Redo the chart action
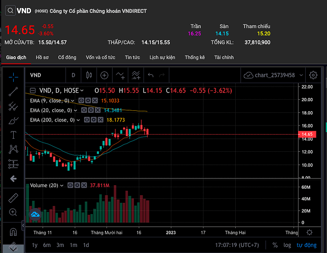The width and height of the screenshot is (327, 253). pos(162,75)
